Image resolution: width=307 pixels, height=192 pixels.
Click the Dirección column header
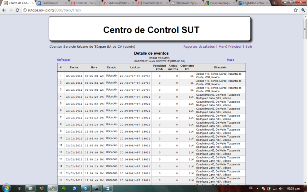click(x=220, y=67)
